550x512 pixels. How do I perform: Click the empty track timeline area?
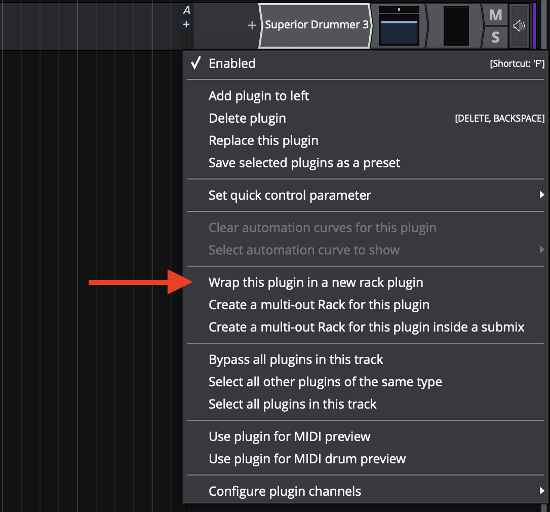coord(91,203)
